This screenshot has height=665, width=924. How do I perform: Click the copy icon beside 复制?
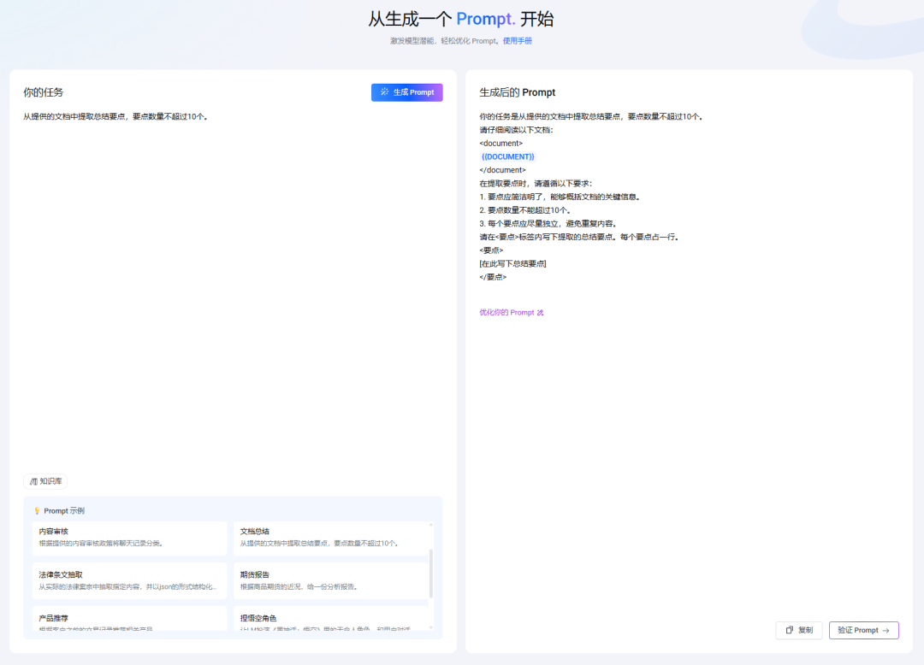coord(788,630)
